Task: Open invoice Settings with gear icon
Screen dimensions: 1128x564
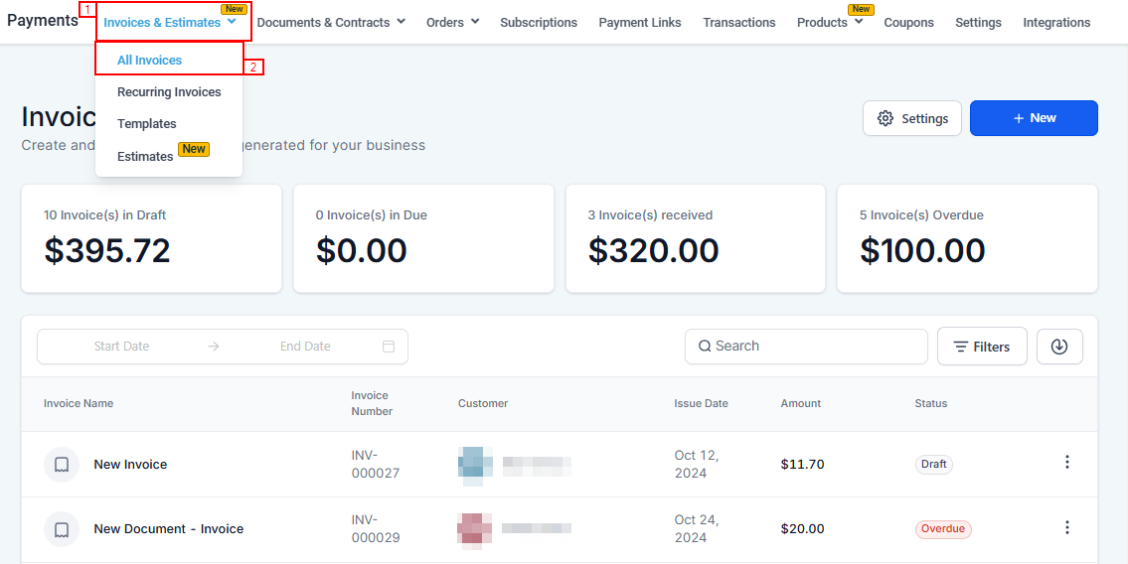Action: click(x=911, y=118)
